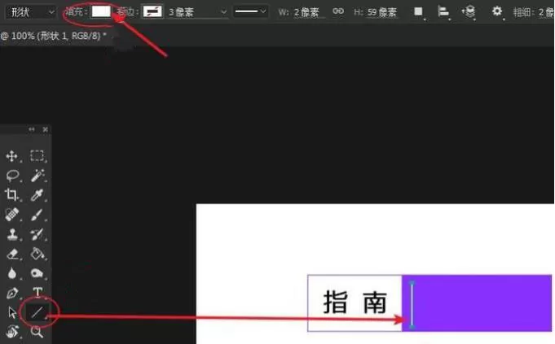Click the line weight 粗细 field

(x=546, y=13)
